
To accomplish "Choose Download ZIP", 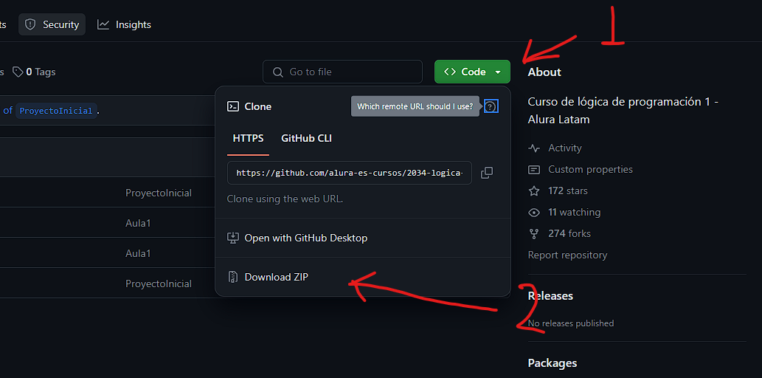I will [362, 278].
